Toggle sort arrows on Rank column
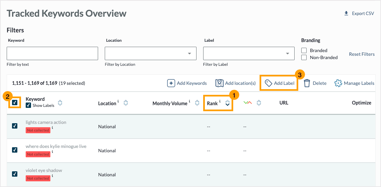The image size is (381, 187). click(x=228, y=103)
